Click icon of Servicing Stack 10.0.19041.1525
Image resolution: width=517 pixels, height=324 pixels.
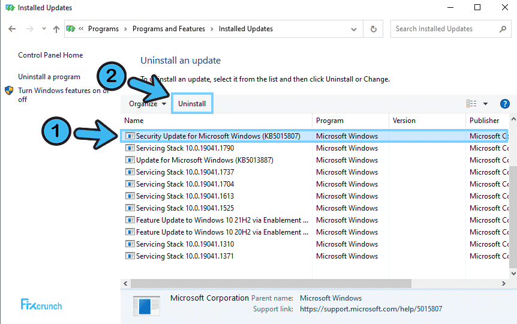pos(130,208)
